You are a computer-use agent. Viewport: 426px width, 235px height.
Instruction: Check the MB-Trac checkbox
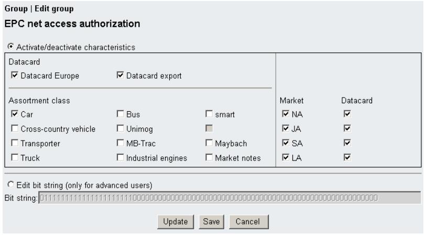point(120,143)
